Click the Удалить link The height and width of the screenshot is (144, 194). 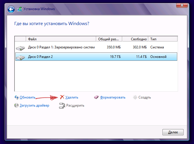tap(72, 97)
